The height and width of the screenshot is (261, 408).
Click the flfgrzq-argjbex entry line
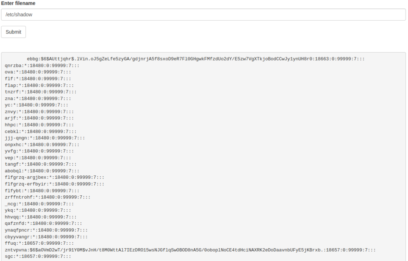click(x=54, y=177)
